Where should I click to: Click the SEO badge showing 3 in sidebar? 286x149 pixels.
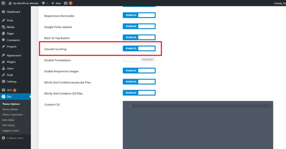(15, 90)
